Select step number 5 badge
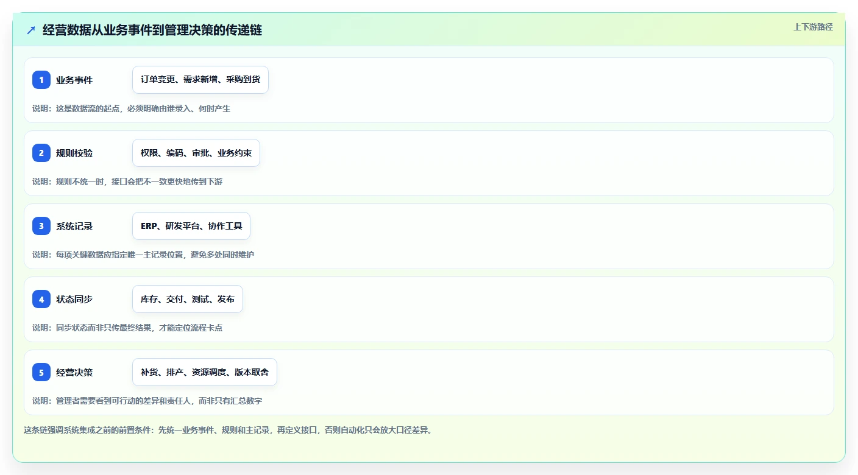 (41, 372)
